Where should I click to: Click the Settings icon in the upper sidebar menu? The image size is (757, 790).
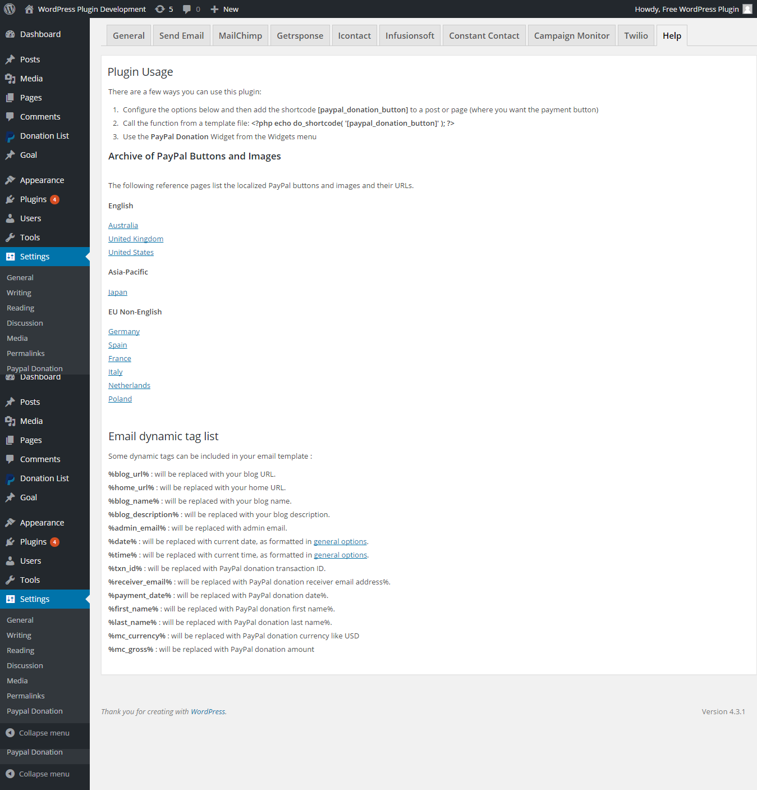point(10,257)
